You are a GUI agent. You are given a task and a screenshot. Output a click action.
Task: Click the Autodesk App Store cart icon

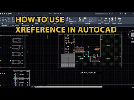[x=120, y=14]
